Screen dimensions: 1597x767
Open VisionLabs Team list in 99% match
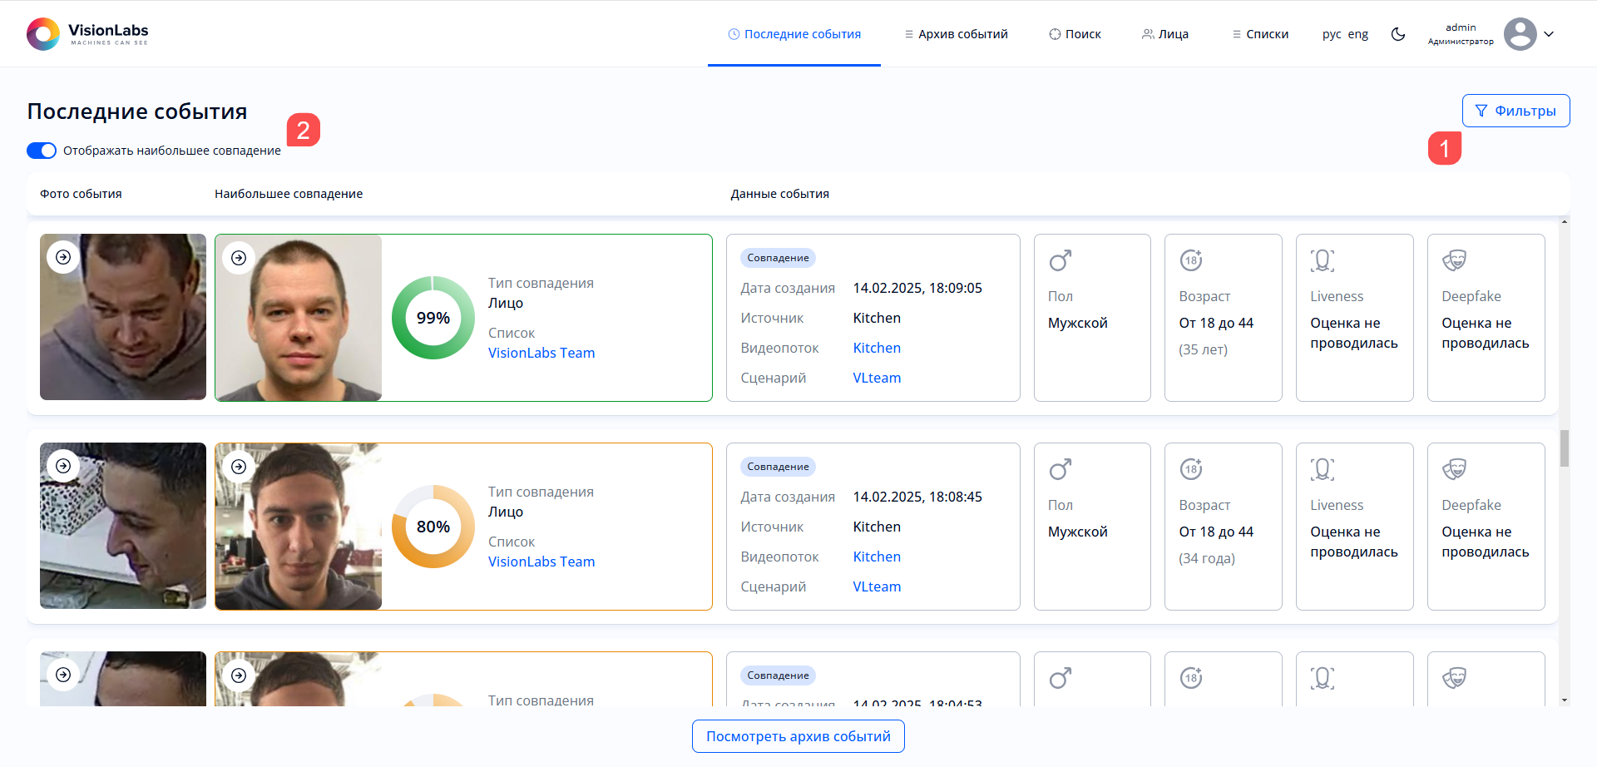pos(541,353)
